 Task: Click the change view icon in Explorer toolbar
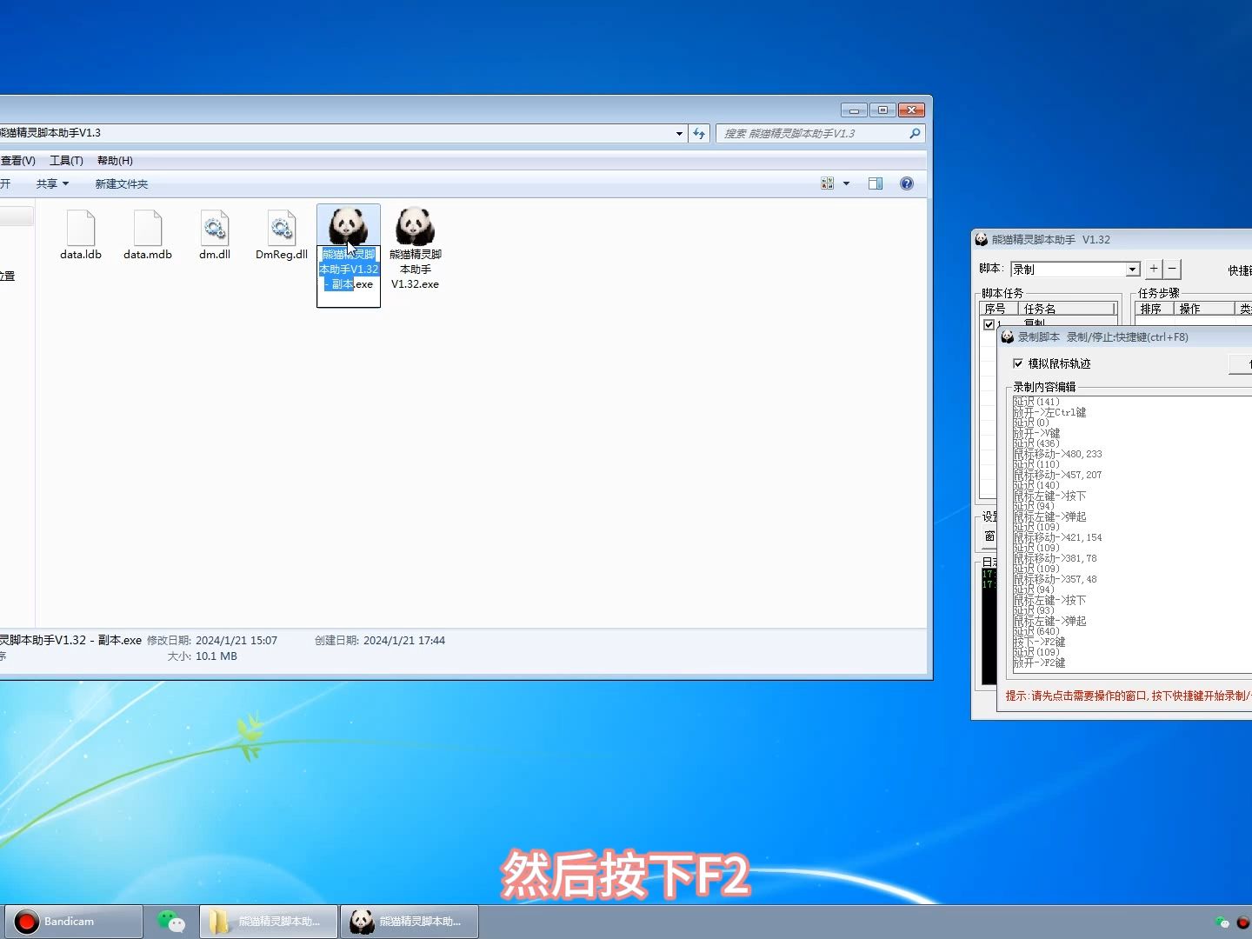[x=828, y=183]
